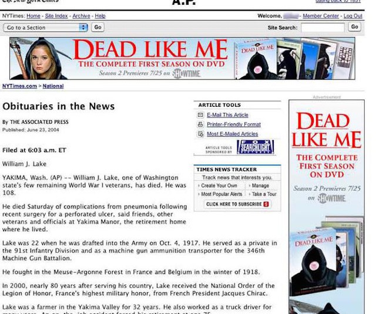
Task: Click the National breadcrumb link
Action: (x=53, y=86)
